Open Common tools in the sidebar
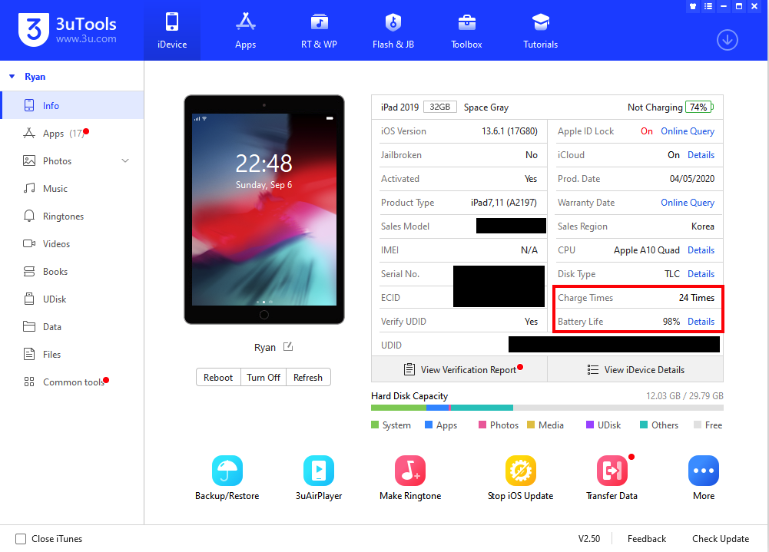This screenshot has height=552, width=769. pos(72,382)
